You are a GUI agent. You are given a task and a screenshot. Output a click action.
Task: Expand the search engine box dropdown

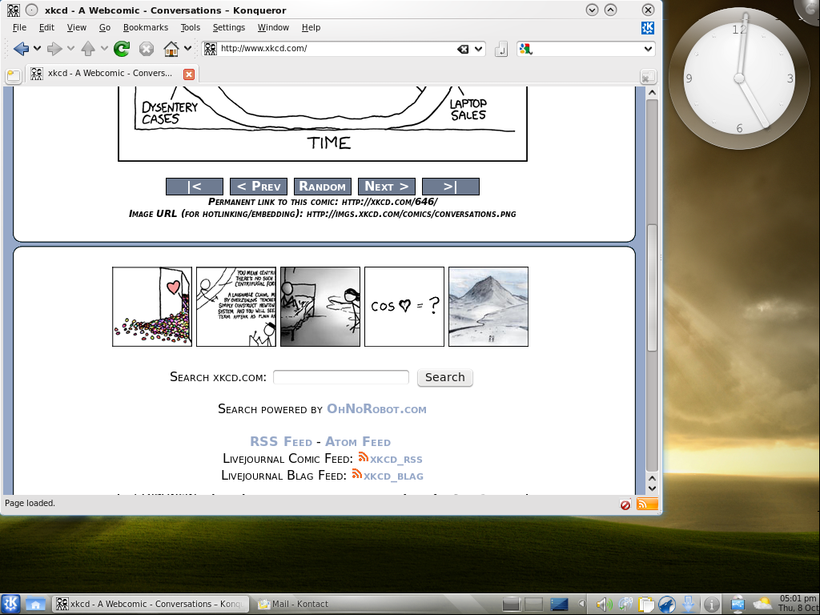coord(649,49)
